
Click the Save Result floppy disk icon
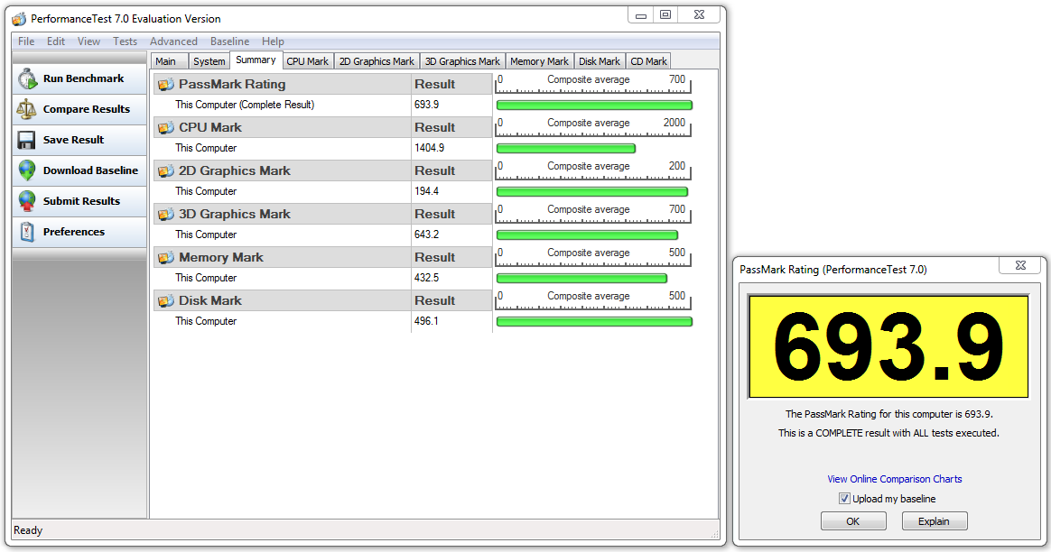[27, 140]
